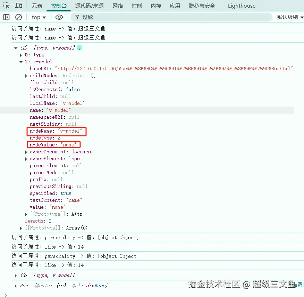Expand the last (2) [type, v-model] array
The image size is (304, 297).
click(x=16, y=276)
